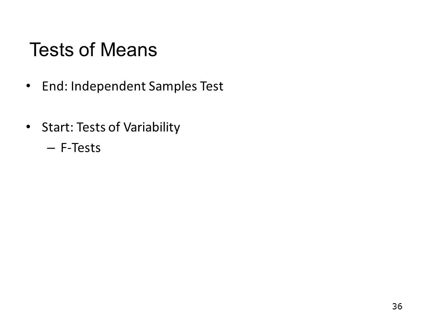The width and height of the screenshot is (428, 321).
Task: Select the word 'Independent'
Action: (x=108, y=87)
